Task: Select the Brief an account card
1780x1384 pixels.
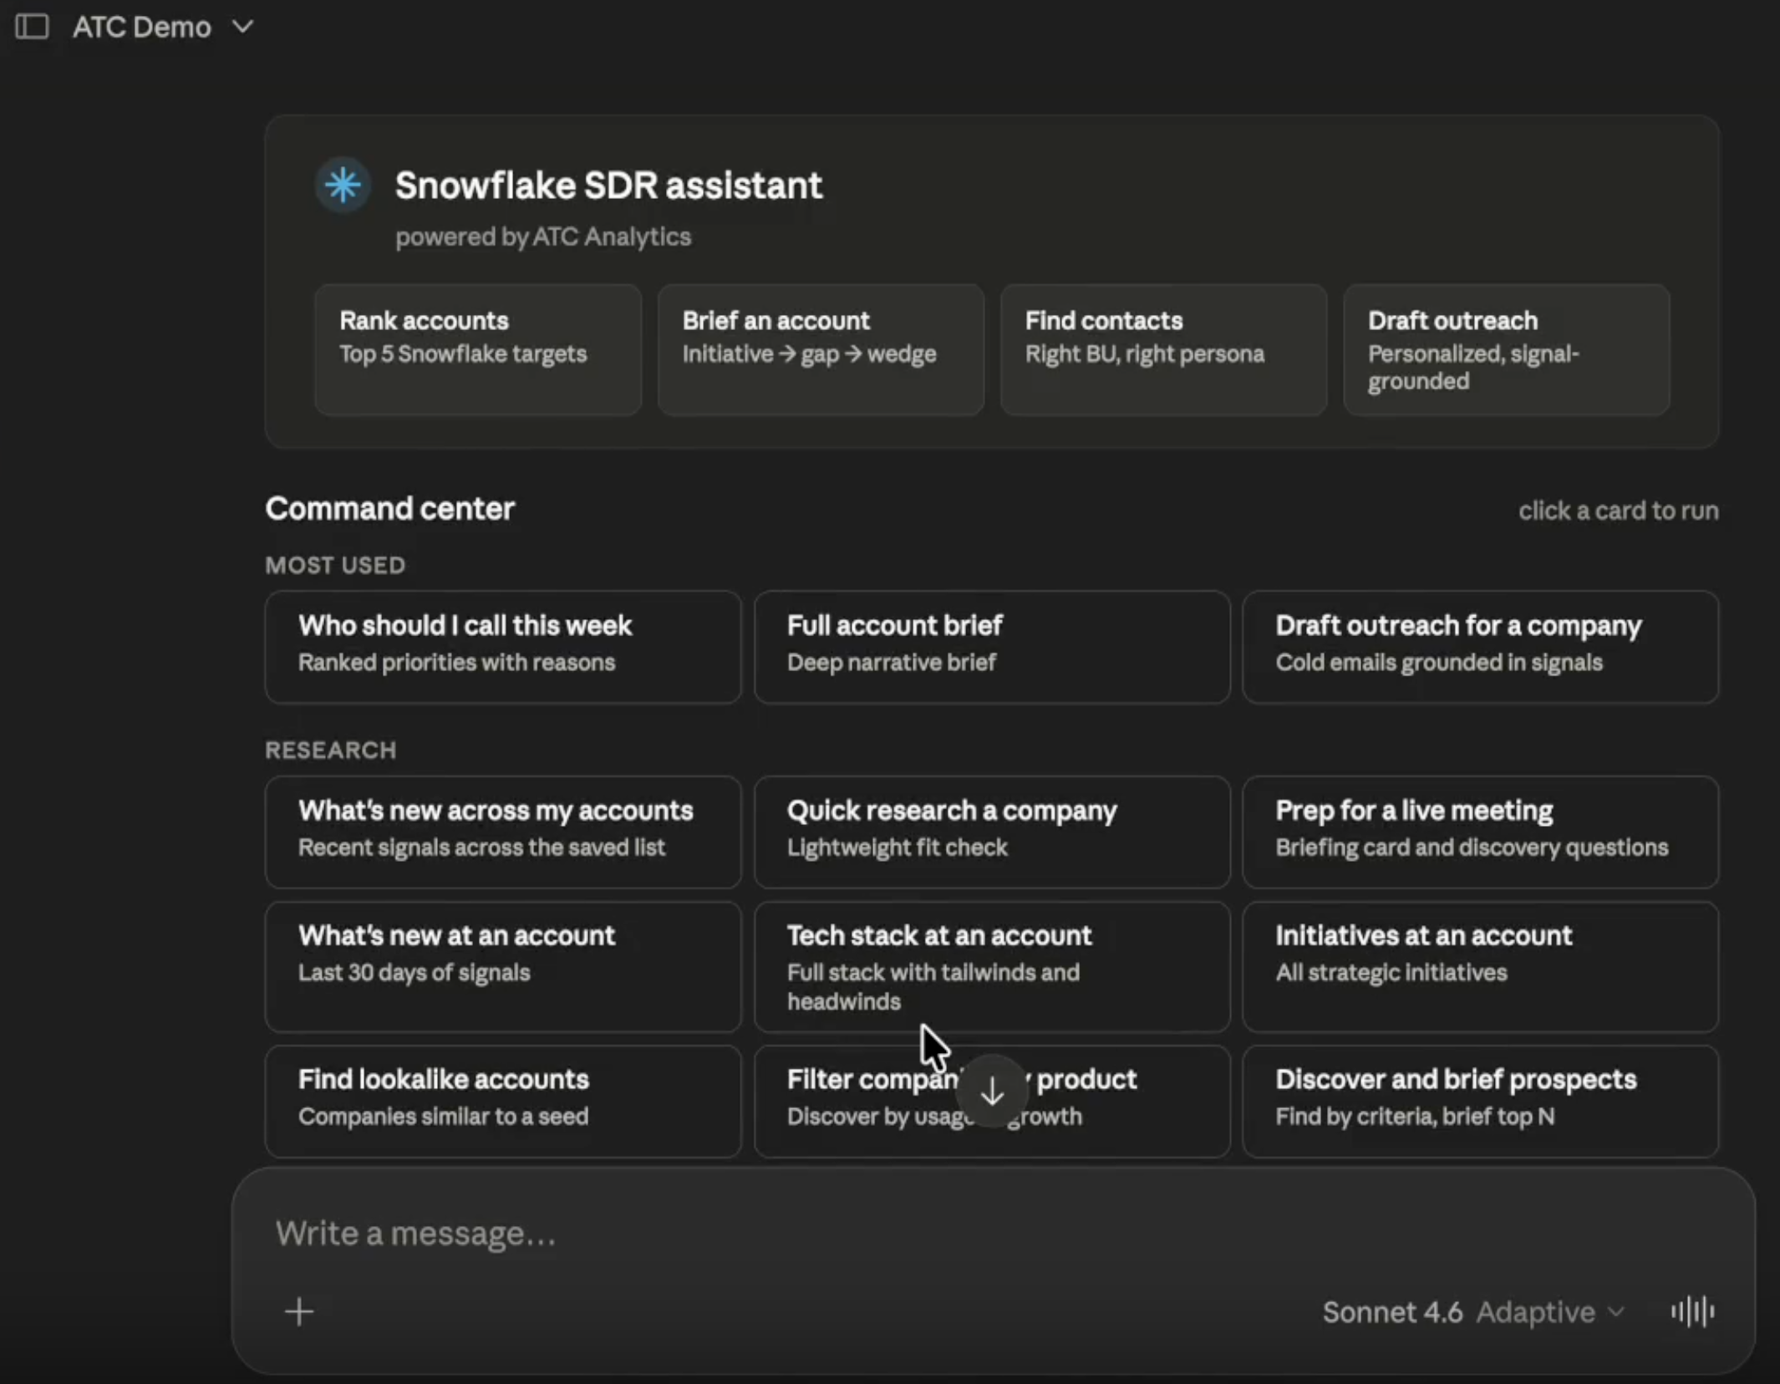Action: click(821, 349)
